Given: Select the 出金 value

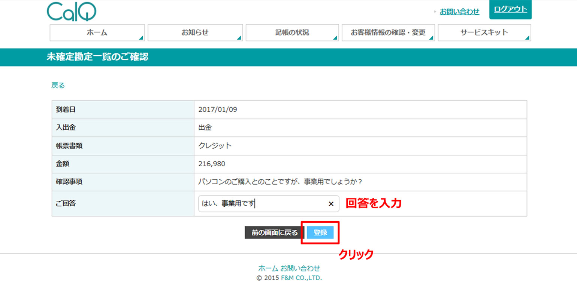Looking at the screenshot, I should (205, 128).
